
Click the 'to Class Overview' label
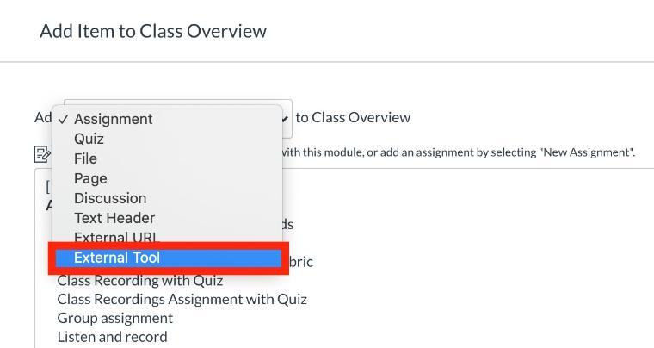click(353, 117)
